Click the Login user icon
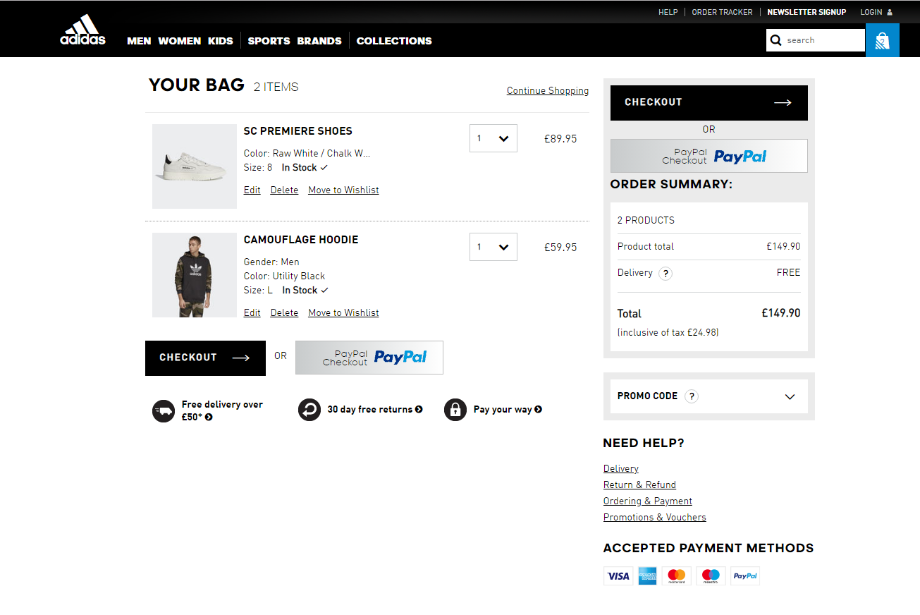This screenshot has width=920, height=615. pos(890,12)
